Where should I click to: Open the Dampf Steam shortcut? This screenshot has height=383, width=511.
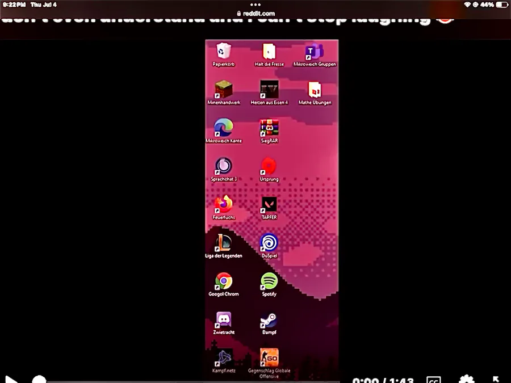pos(269,319)
